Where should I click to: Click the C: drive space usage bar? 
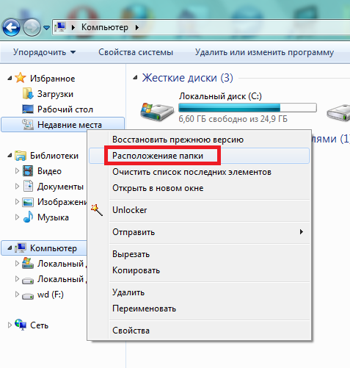pyautogui.click(x=247, y=107)
